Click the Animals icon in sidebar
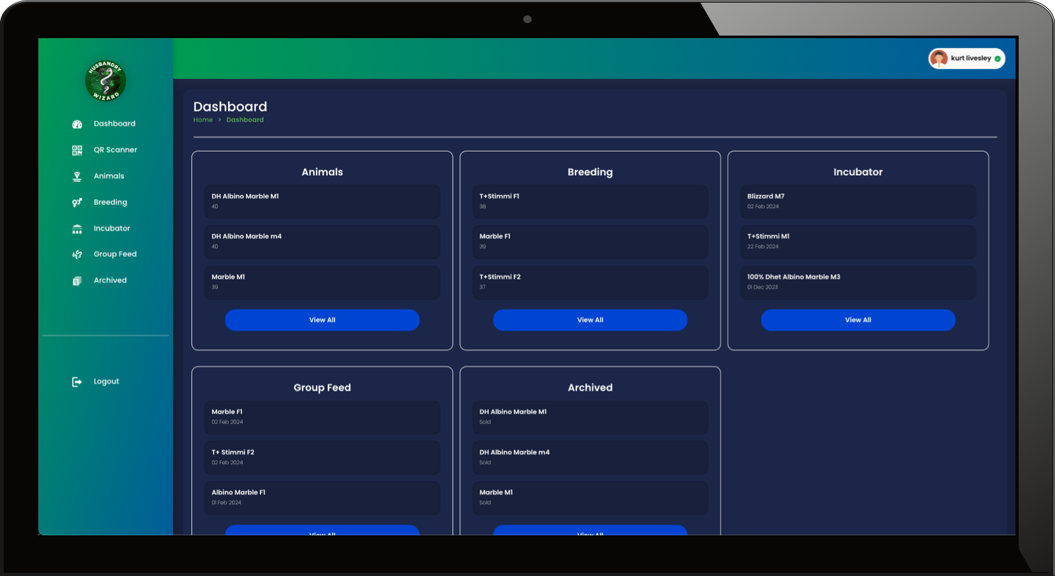Image resolution: width=1055 pixels, height=576 pixels. click(77, 177)
